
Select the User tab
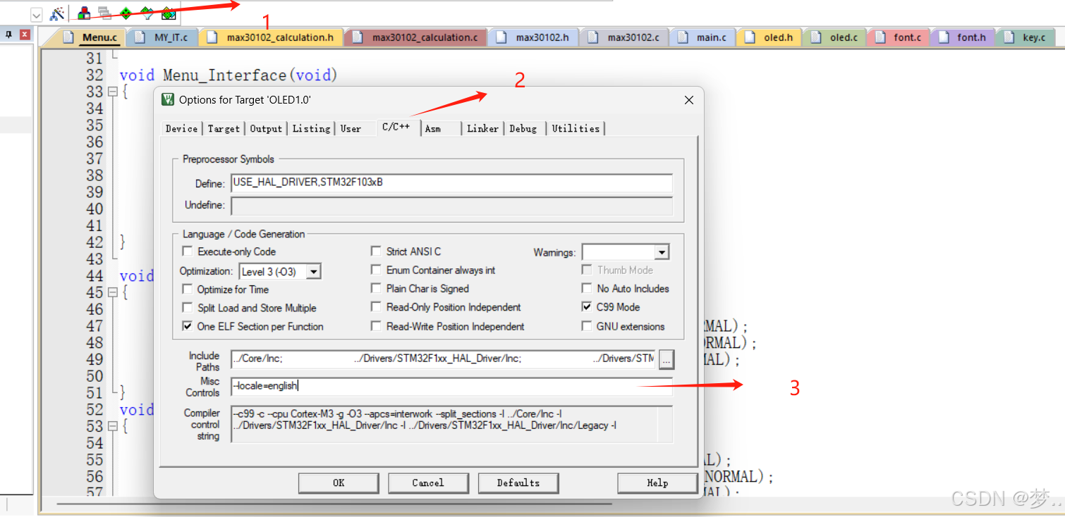coord(351,128)
